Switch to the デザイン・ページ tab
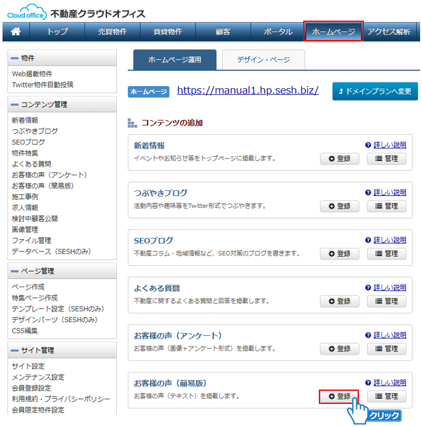The height and width of the screenshot is (427, 422). pyautogui.click(x=263, y=60)
